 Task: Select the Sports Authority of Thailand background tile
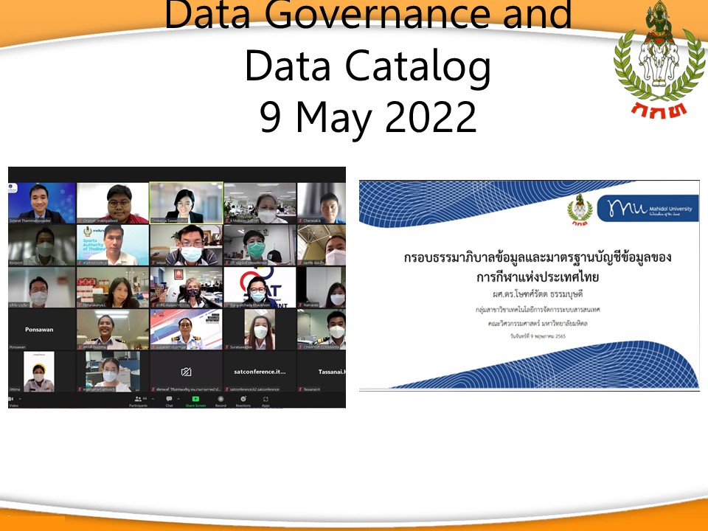113,245
